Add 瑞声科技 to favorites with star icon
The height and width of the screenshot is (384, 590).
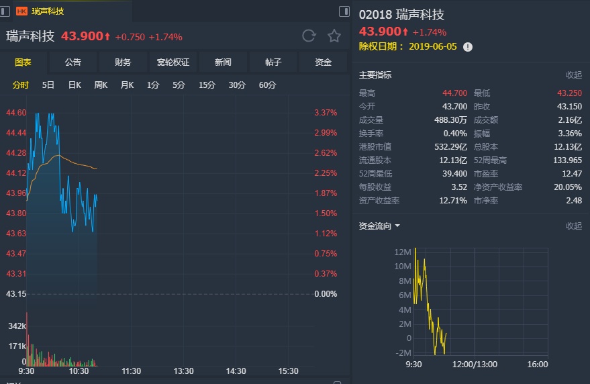click(x=334, y=36)
